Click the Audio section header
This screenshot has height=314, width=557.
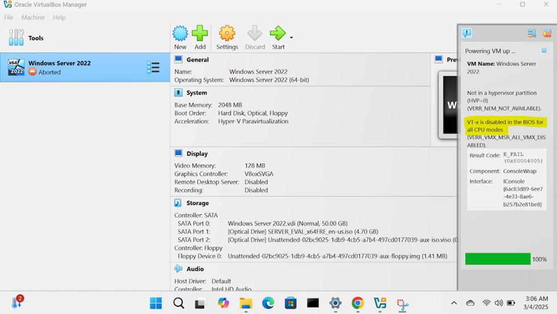pos(195,269)
